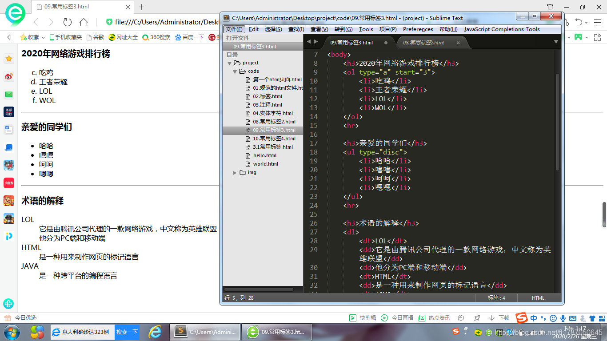Screen dimensions: 607x341
Task: Open the 百度一下 bookmark
Action: (x=189, y=37)
